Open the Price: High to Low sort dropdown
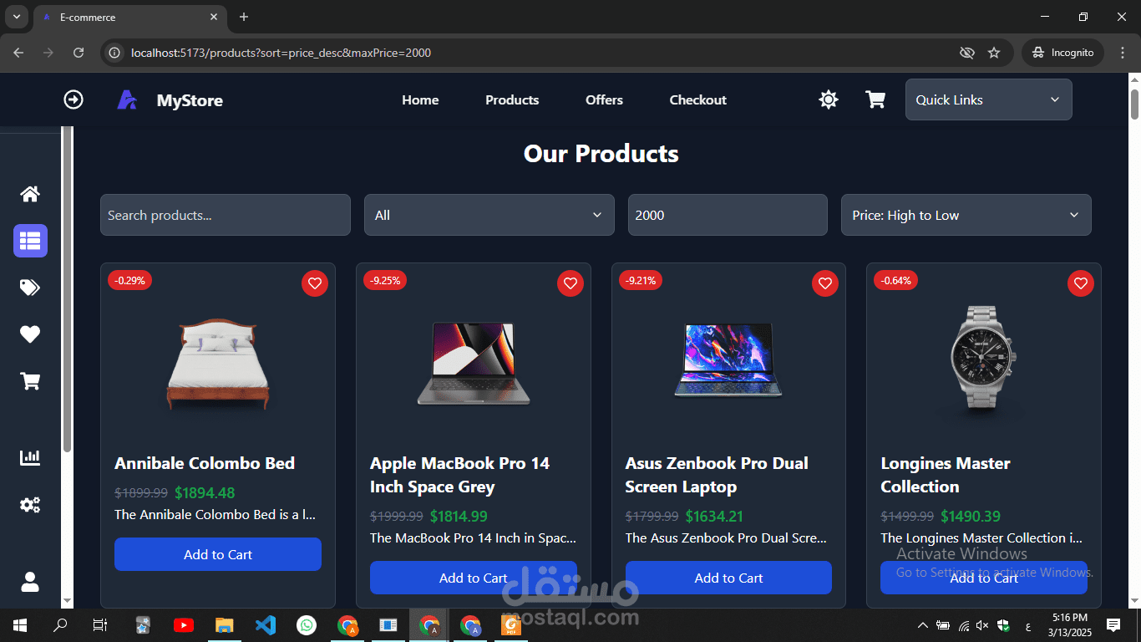The height and width of the screenshot is (642, 1141). pos(966,215)
